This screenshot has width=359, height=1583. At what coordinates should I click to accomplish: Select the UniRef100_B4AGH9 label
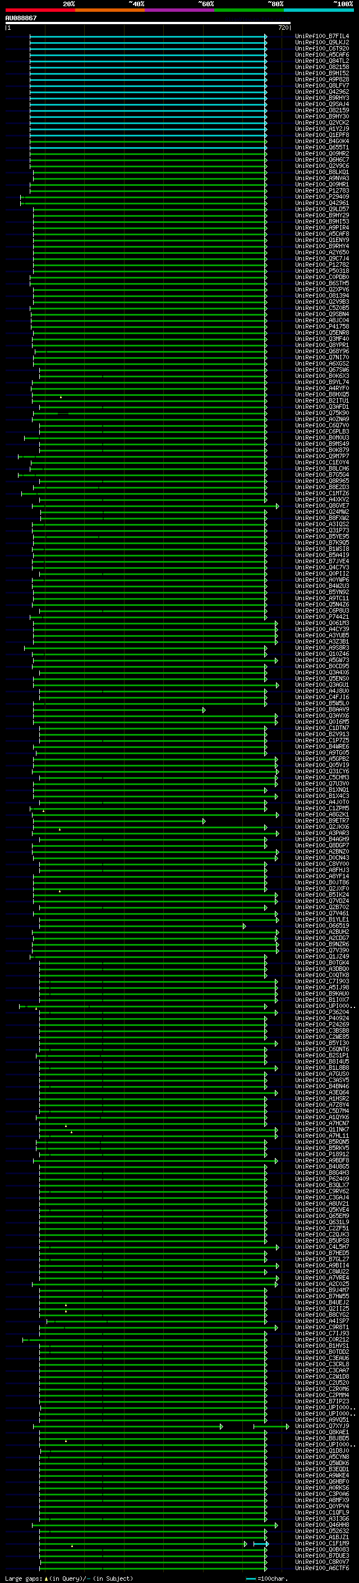pyautogui.click(x=322, y=840)
